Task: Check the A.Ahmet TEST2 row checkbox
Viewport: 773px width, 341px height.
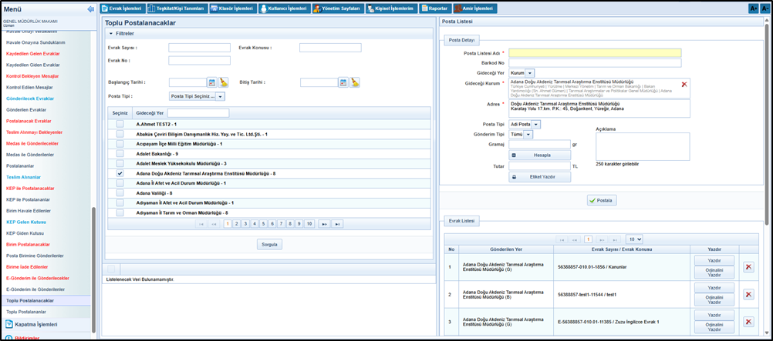Action: (120, 124)
